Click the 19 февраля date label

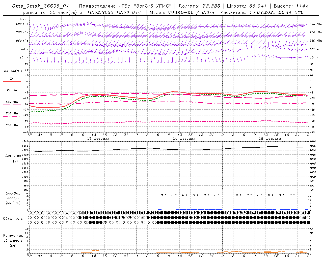(x=270, y=139)
